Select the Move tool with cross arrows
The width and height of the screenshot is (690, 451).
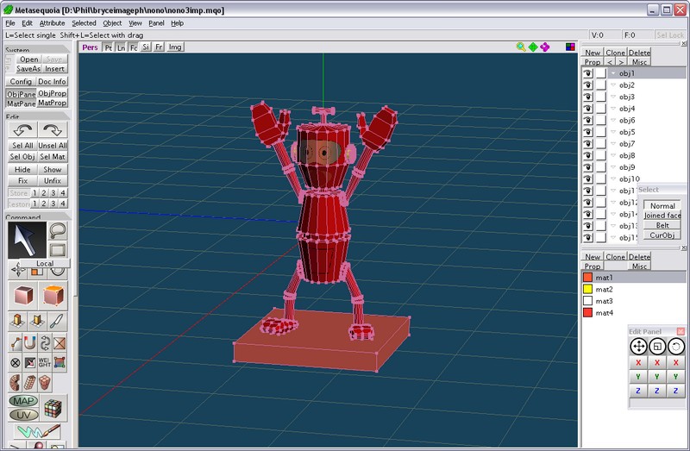(x=18, y=270)
